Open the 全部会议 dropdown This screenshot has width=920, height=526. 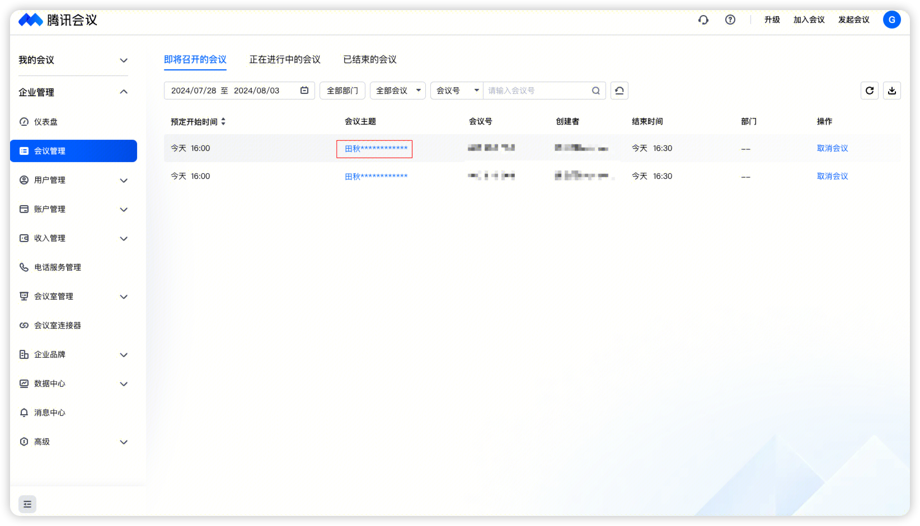point(398,91)
